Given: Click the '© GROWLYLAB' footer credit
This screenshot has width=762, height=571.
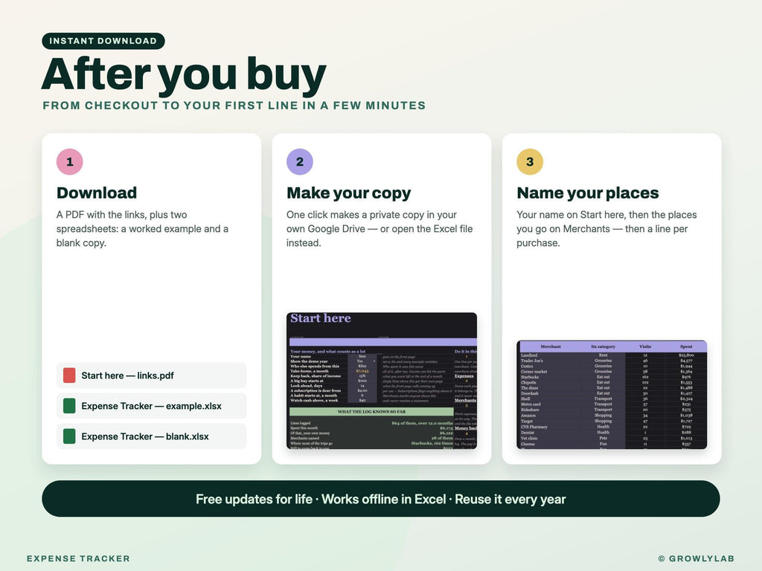Looking at the screenshot, I should point(697,558).
